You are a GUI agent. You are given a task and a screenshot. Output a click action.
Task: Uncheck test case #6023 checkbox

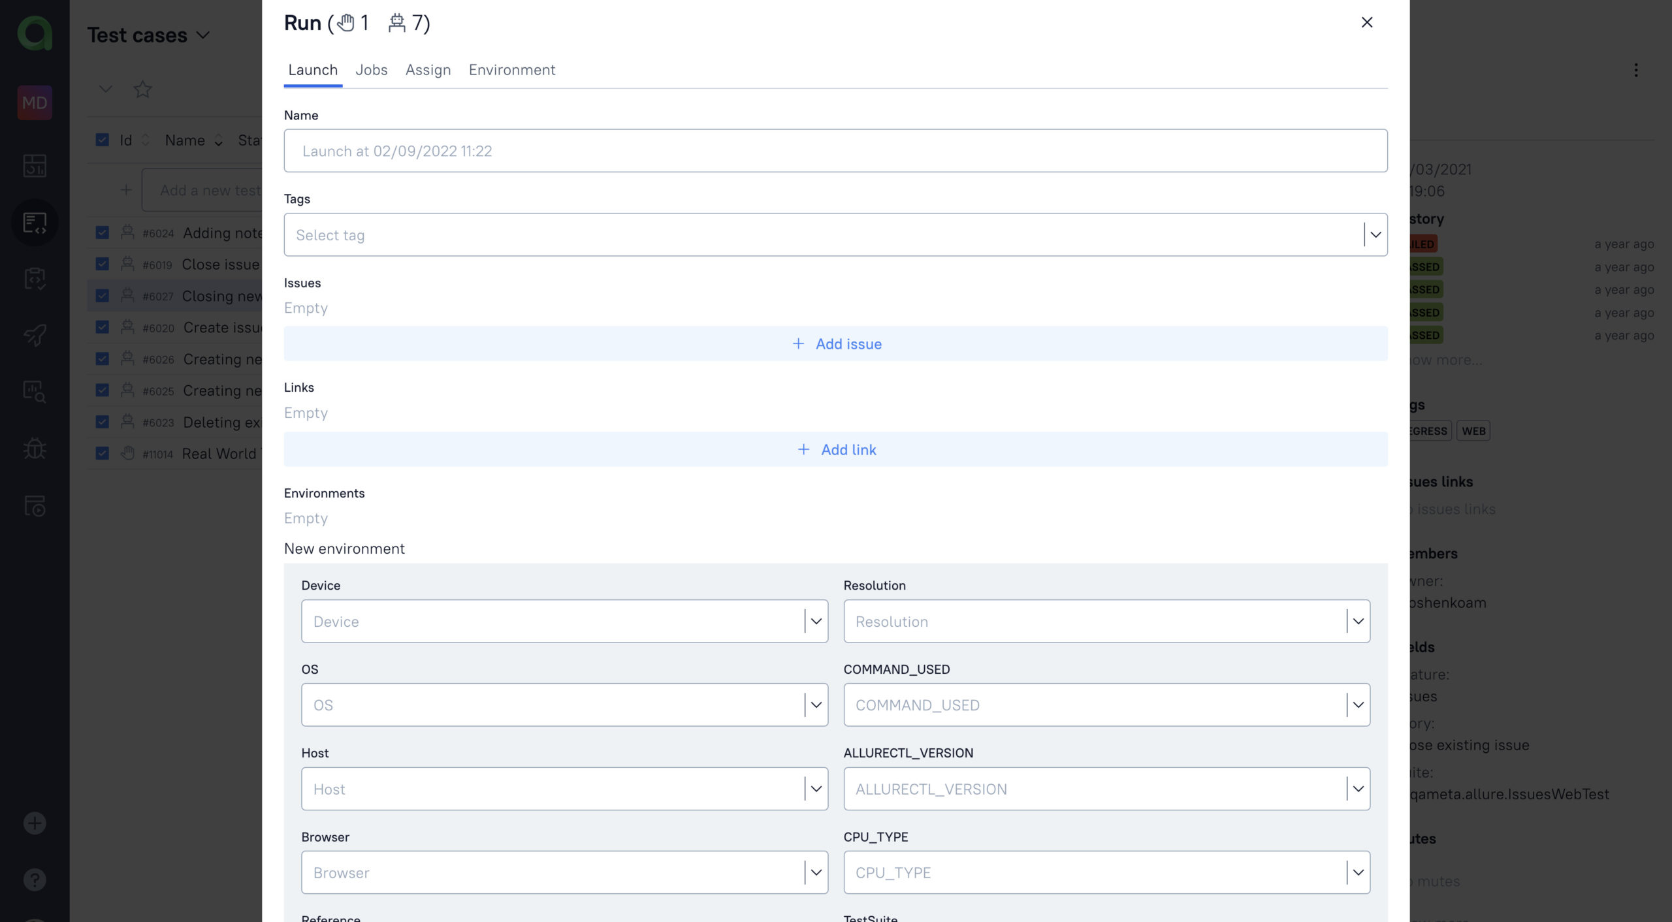point(102,422)
